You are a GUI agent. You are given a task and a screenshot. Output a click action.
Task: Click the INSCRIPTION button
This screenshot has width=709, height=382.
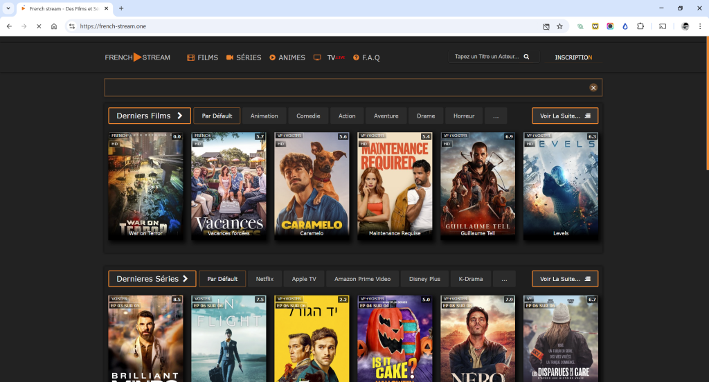573,57
